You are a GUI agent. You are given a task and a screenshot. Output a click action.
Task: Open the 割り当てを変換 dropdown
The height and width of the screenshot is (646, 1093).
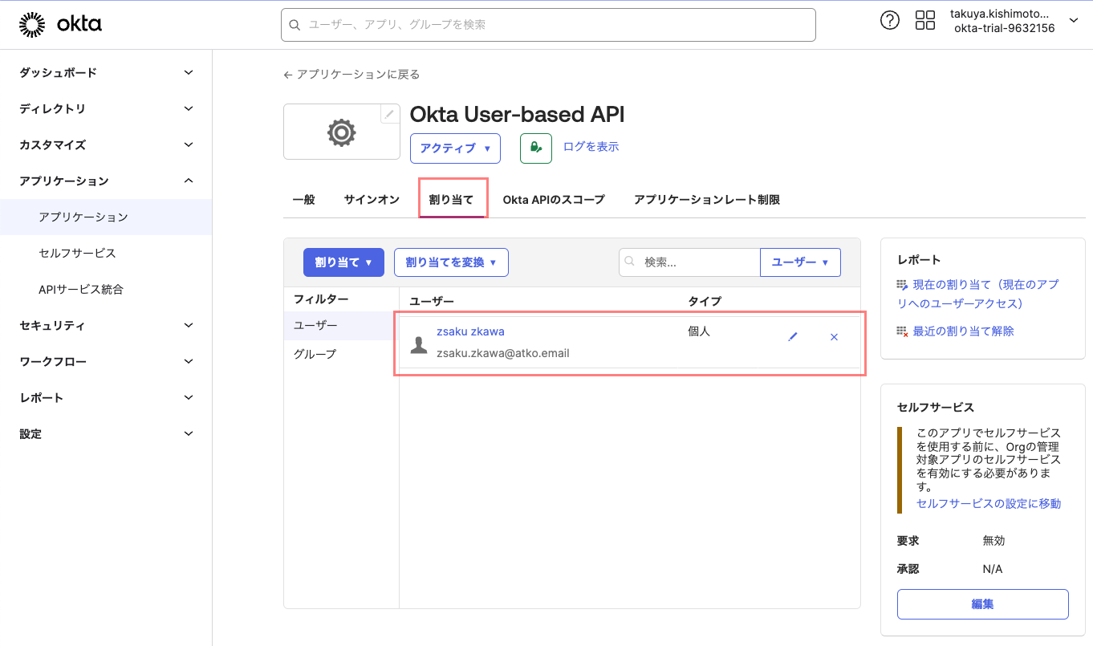click(451, 262)
